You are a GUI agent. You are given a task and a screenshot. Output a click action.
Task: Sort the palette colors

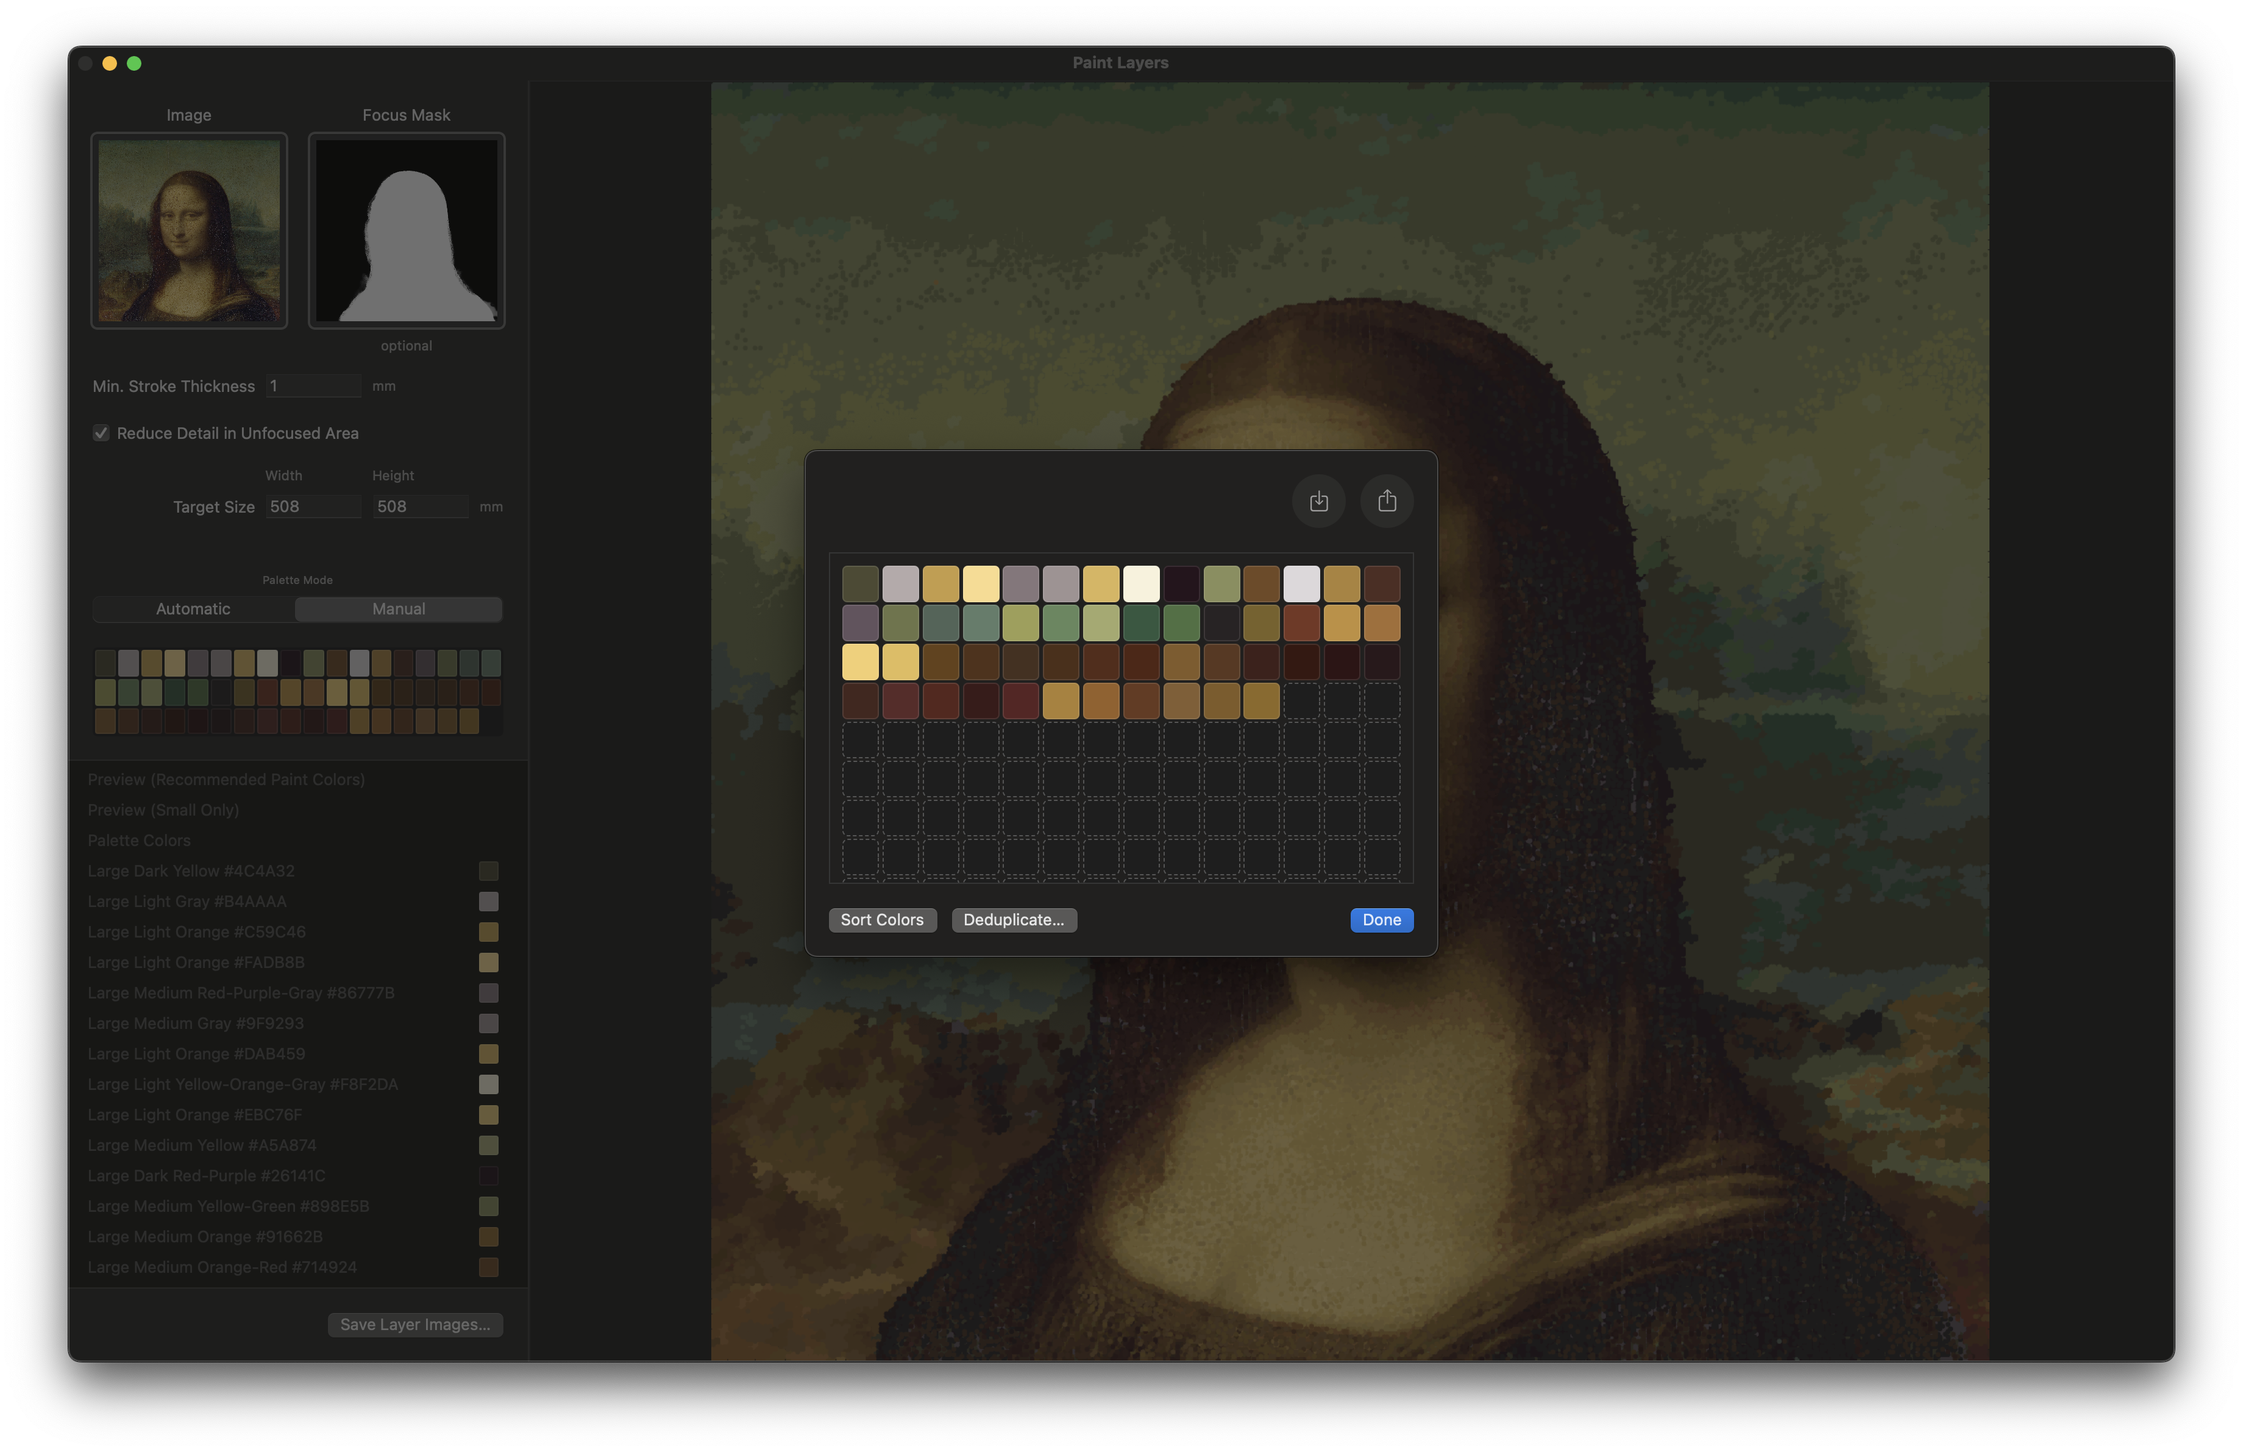pyautogui.click(x=882, y=920)
